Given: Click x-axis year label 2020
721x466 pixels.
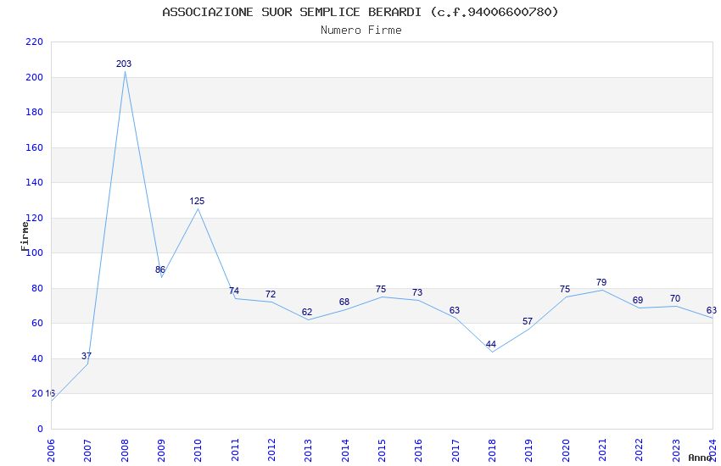Looking at the screenshot, I should tap(566, 450).
